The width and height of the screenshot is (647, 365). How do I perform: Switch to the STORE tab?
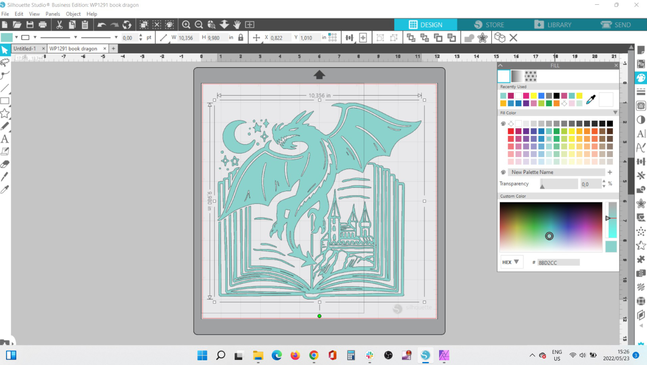pos(489,25)
